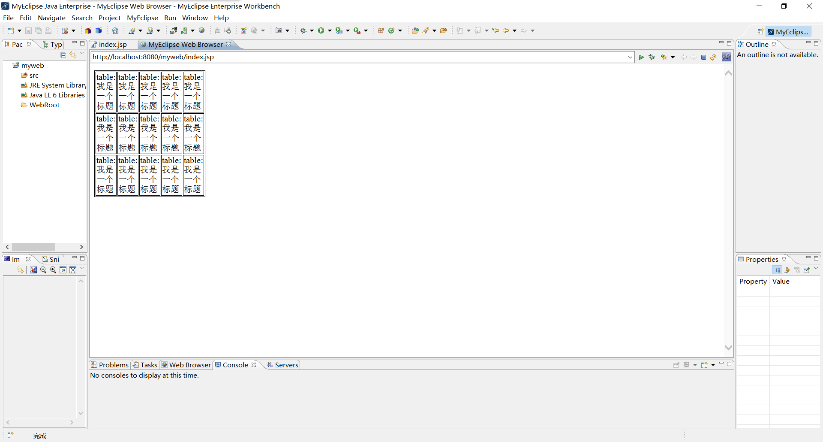Switch to the Problems tab
Image resolution: width=823 pixels, height=442 pixels.
(x=110, y=365)
